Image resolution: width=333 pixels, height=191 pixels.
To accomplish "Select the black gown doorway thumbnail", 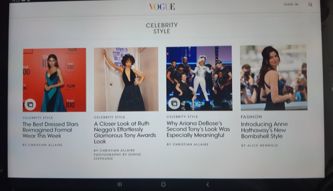I will point(126,79).
